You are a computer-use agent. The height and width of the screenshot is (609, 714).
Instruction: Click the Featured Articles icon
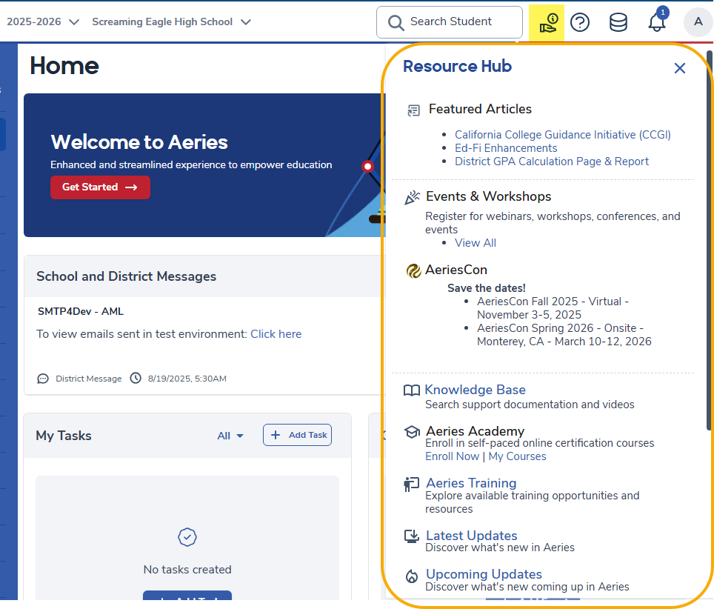pyautogui.click(x=413, y=110)
